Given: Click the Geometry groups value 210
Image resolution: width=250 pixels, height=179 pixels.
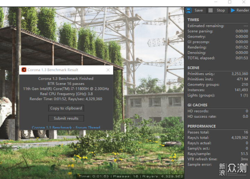Looking at the screenshot, I should coord(245,84).
